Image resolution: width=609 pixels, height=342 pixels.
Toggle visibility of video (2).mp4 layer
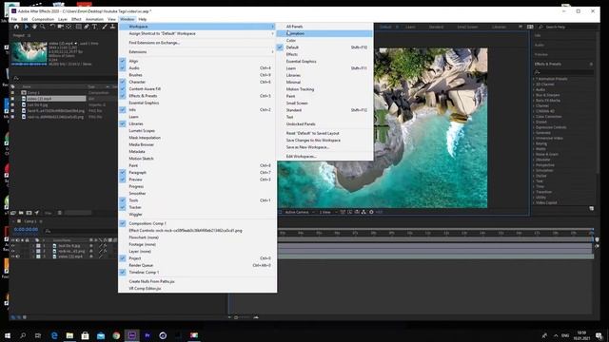coord(12,256)
